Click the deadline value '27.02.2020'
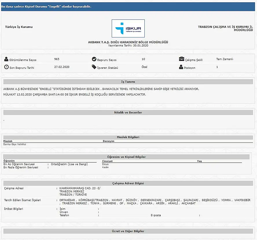Screen dimensions: 257x240 [62, 67]
